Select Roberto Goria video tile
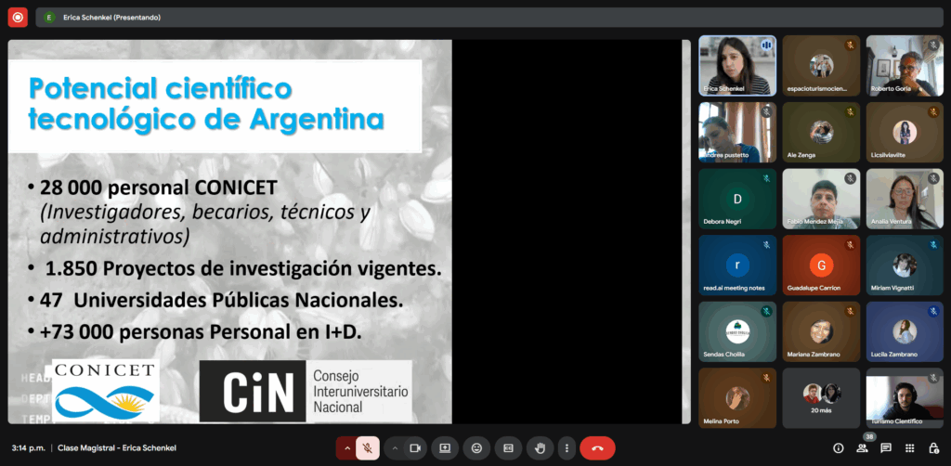 click(905, 66)
